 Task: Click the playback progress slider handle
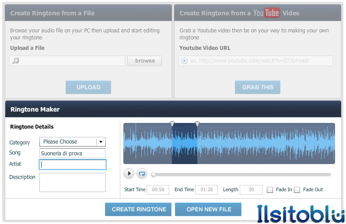[x=154, y=175]
